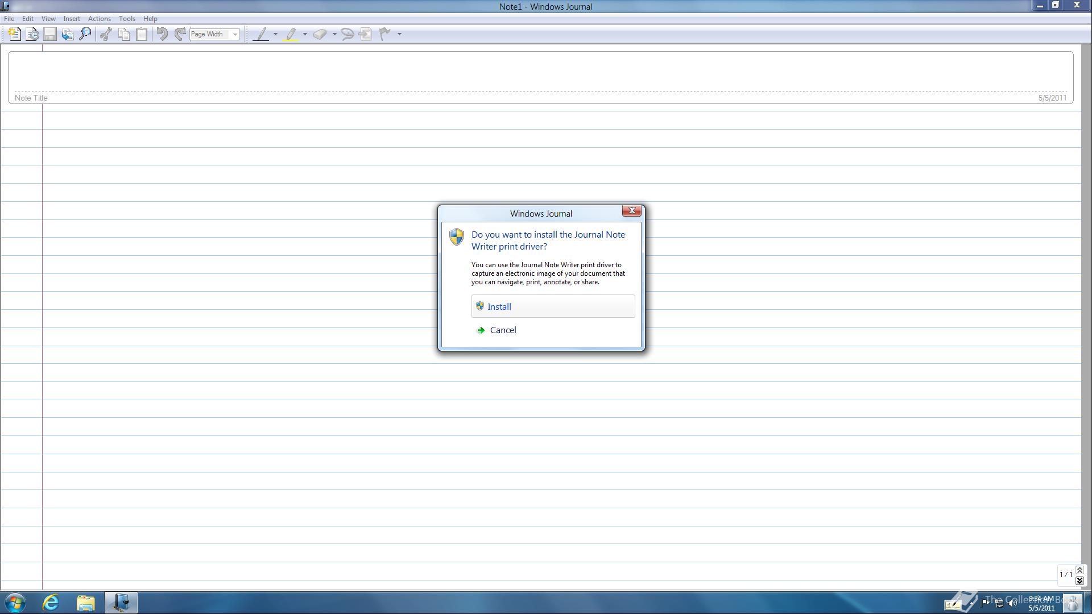Click the Import toolbar icon
Viewport: 1092px width, 614px height.
(x=68, y=34)
